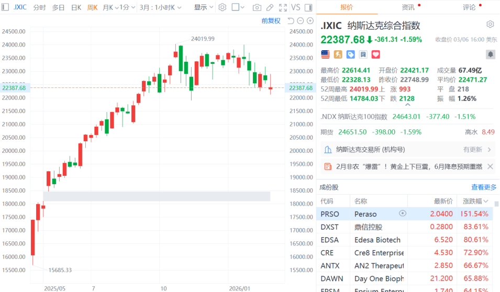
Task: Zoom in chart with plus icon
Action: (311, 21)
